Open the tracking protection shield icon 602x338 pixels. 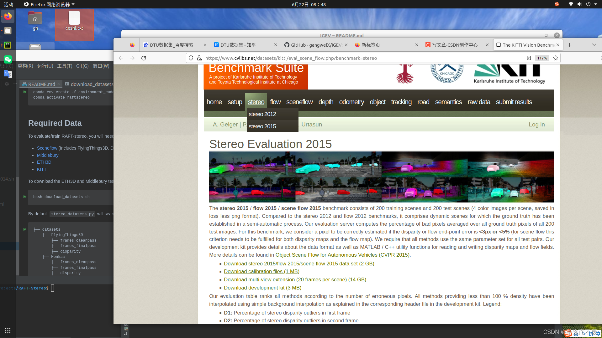191,58
